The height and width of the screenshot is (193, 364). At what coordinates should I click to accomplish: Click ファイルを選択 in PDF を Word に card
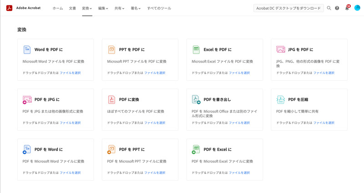pos(70,173)
